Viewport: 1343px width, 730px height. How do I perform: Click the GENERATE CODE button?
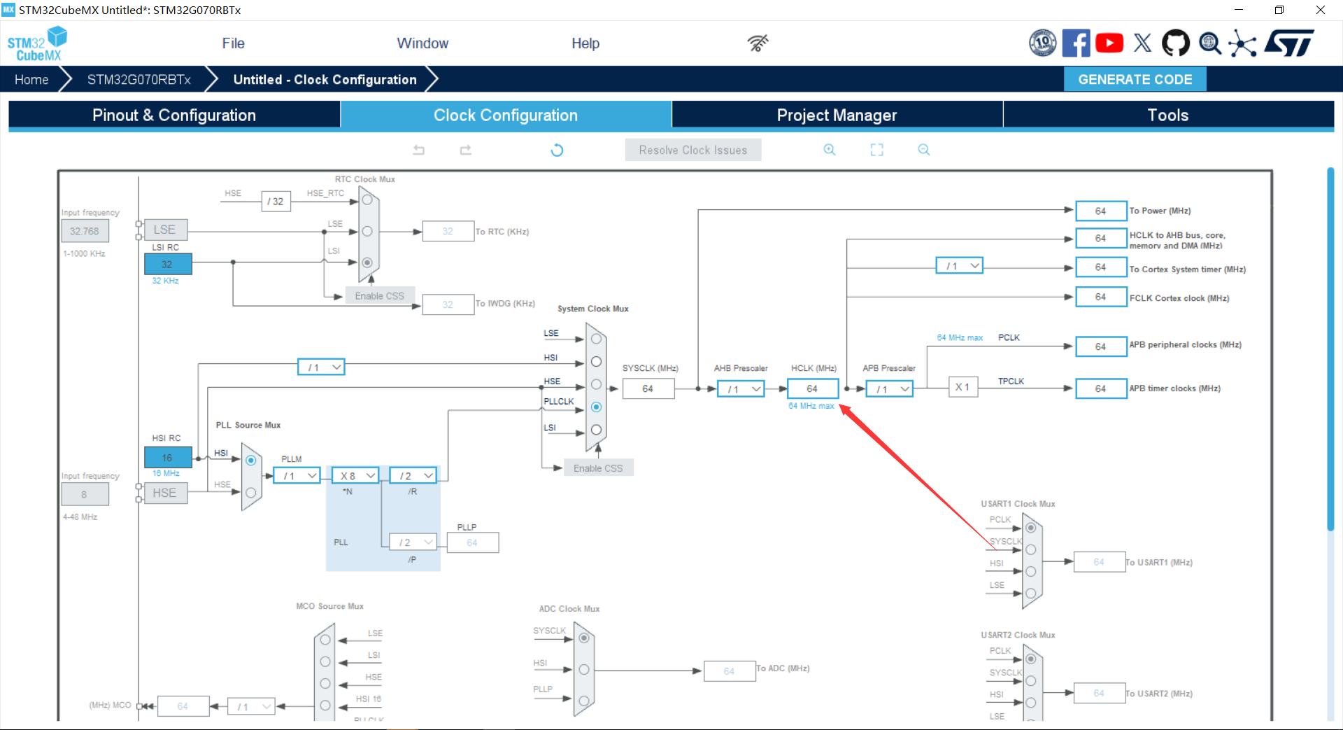coord(1135,80)
